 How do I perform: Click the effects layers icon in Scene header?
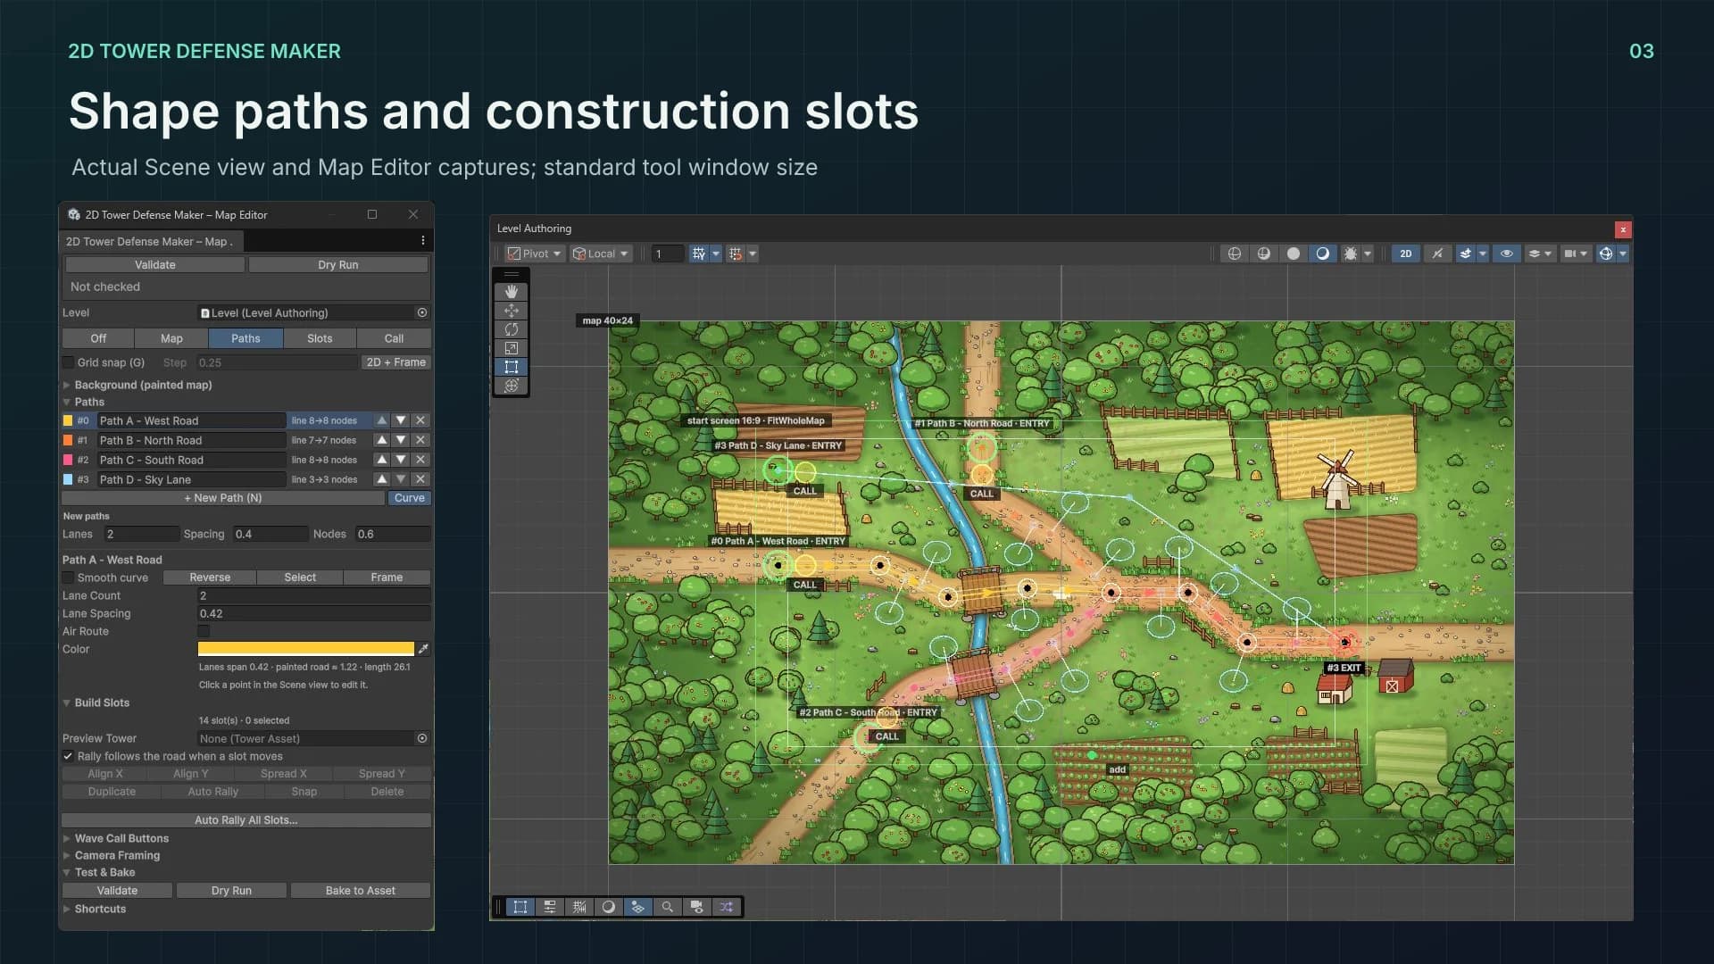coord(1466,253)
